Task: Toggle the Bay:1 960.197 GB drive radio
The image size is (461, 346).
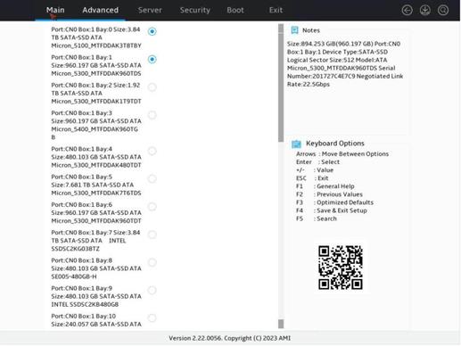Action: point(152,59)
